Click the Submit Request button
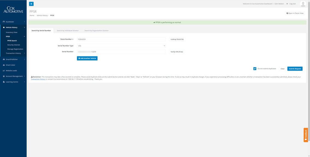 coord(295,69)
